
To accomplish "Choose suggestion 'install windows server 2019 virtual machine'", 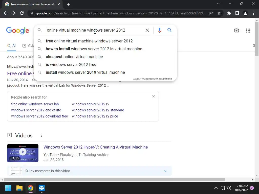I will click(105, 72).
